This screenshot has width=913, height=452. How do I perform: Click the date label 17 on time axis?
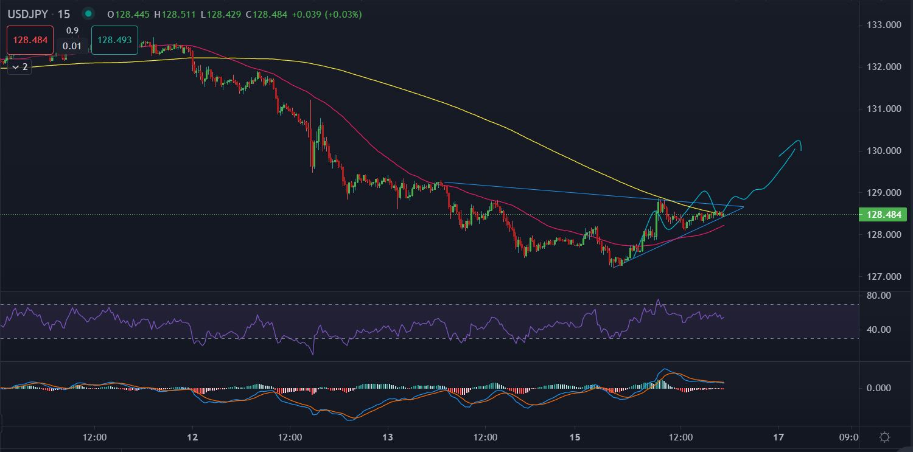(778, 437)
